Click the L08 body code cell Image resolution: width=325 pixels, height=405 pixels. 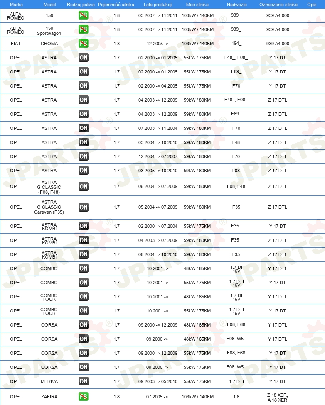[x=236, y=171]
